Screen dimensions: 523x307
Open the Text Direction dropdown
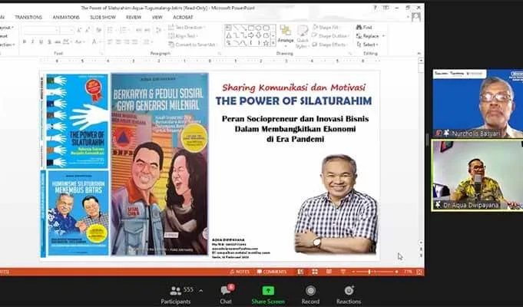click(x=187, y=28)
